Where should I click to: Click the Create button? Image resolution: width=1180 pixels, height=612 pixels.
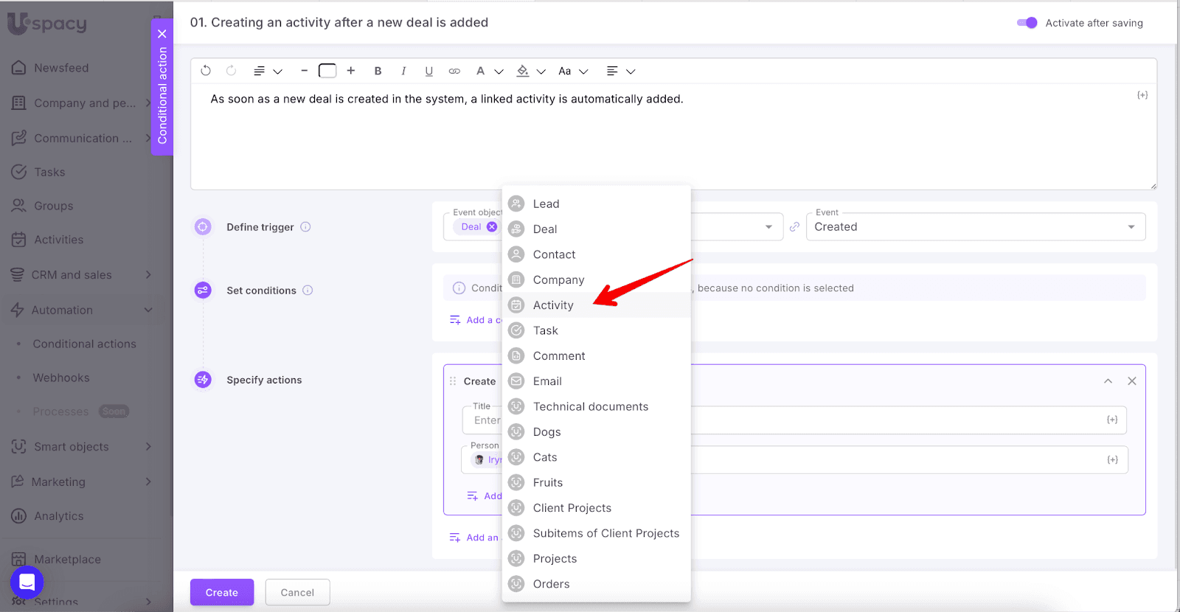coord(222,592)
